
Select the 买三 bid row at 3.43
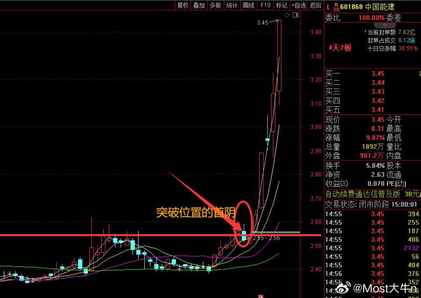point(373,91)
